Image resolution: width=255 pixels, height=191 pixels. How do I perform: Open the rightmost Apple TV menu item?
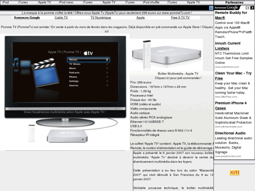click(x=193, y=2)
